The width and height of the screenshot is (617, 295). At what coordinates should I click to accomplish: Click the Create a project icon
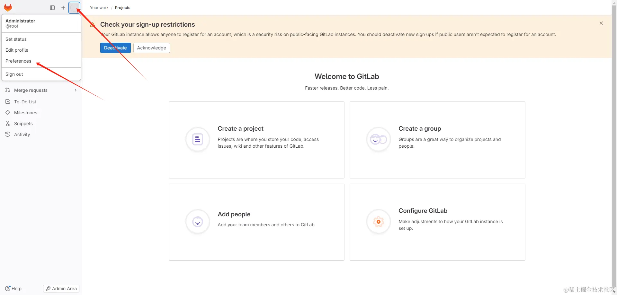198,140
